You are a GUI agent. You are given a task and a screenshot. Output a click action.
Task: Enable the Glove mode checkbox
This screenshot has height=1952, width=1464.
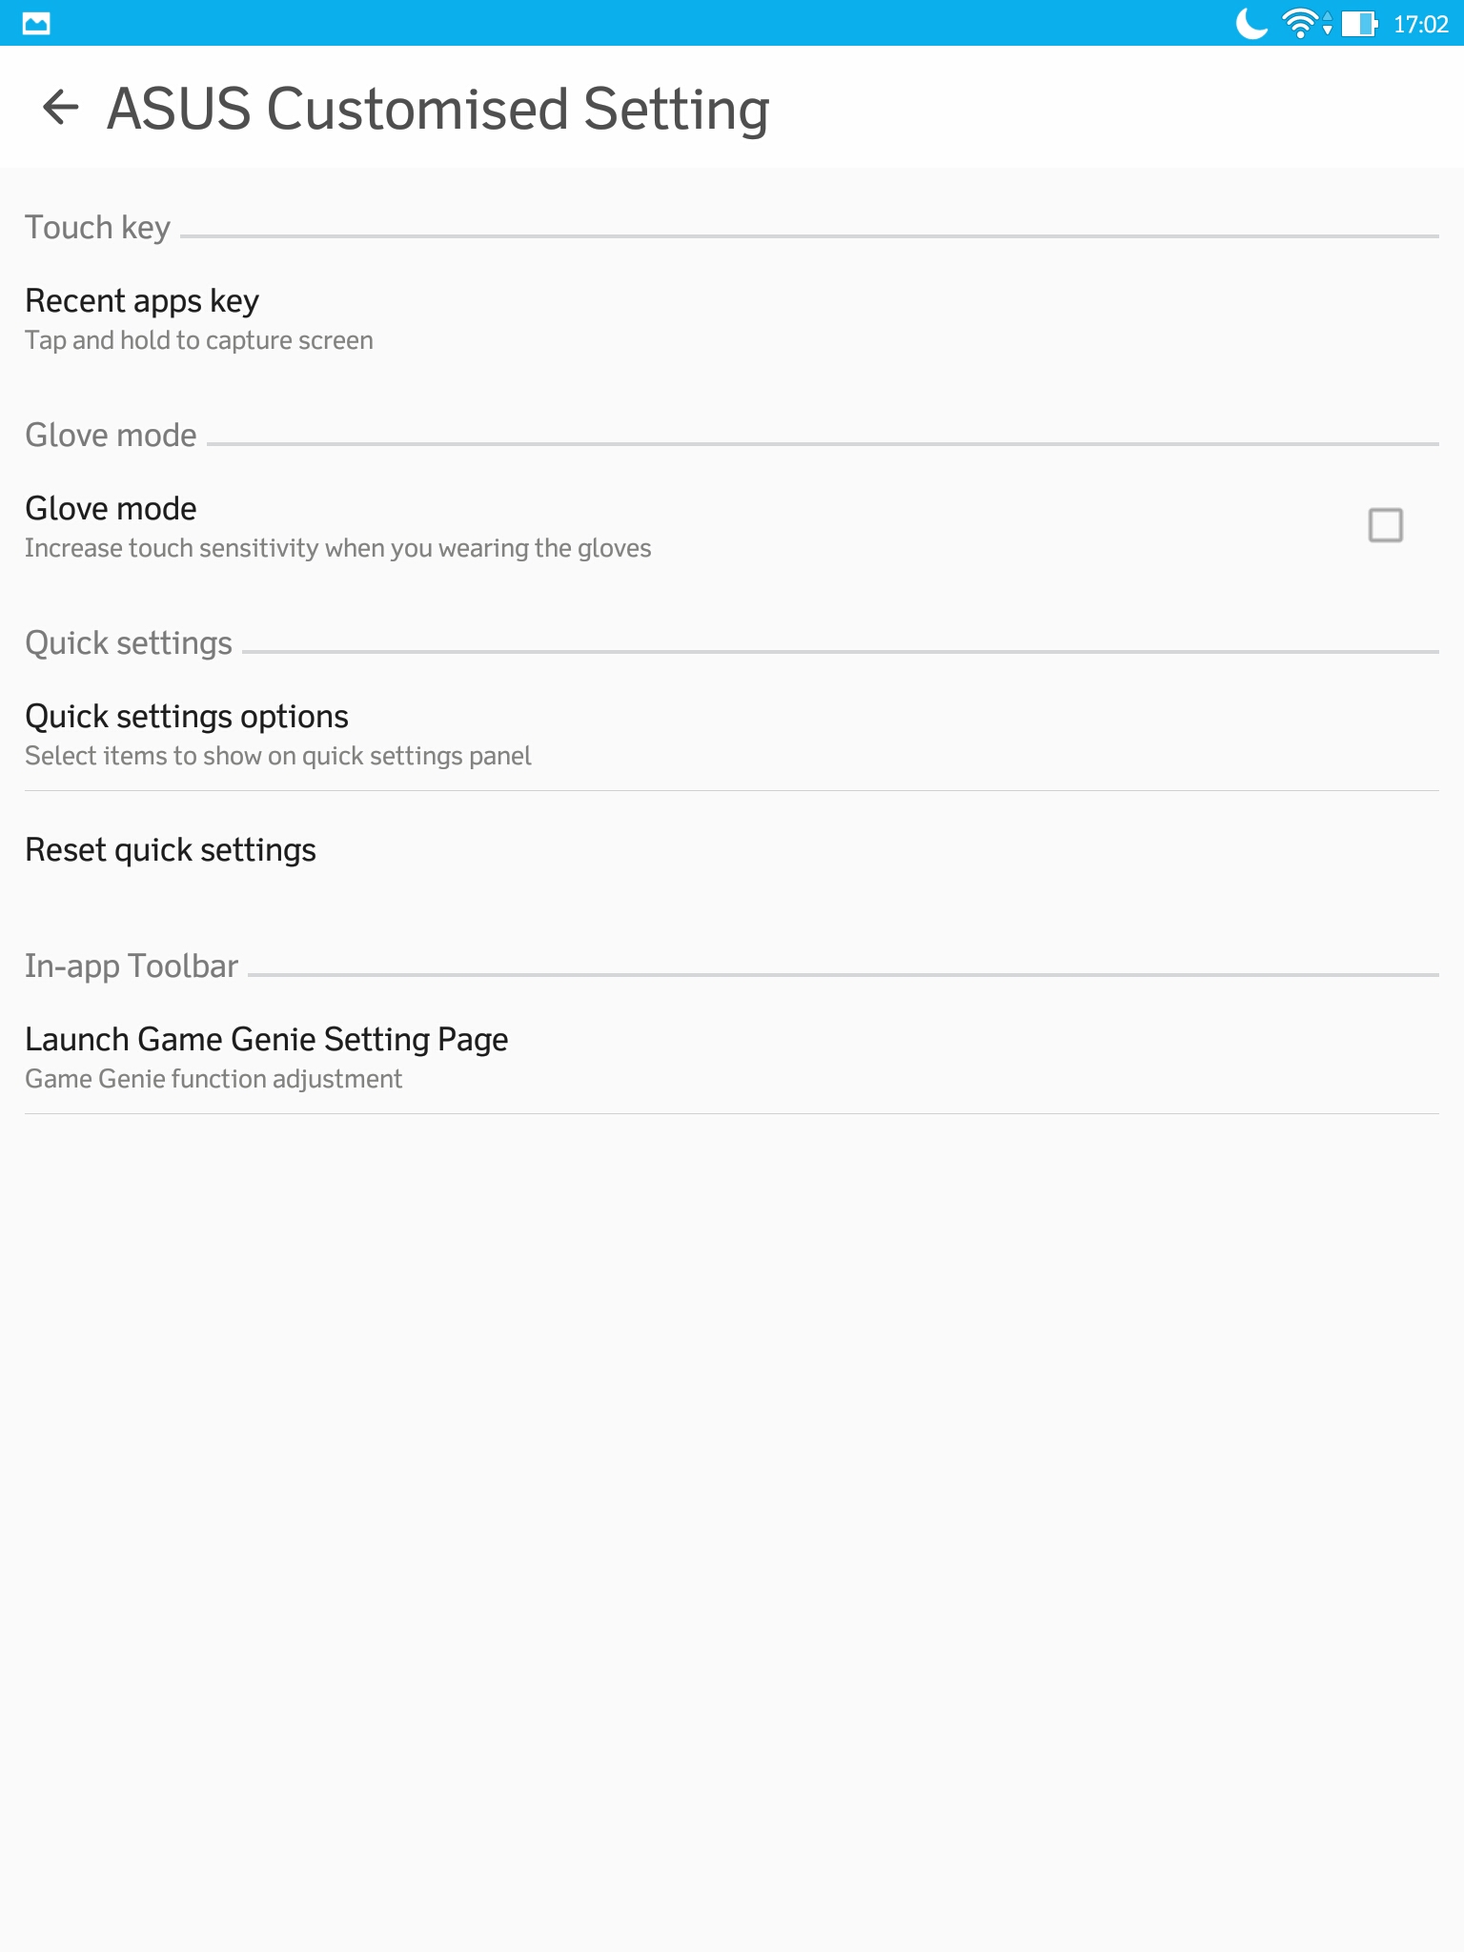(x=1385, y=525)
